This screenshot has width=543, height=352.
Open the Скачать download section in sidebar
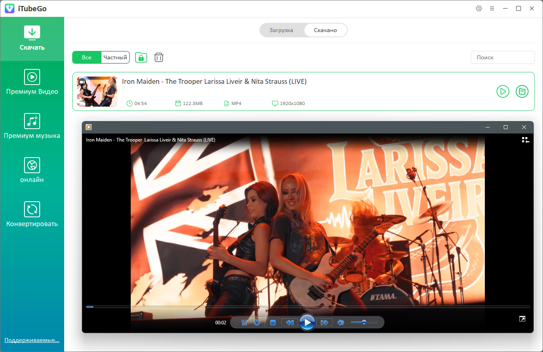32,39
